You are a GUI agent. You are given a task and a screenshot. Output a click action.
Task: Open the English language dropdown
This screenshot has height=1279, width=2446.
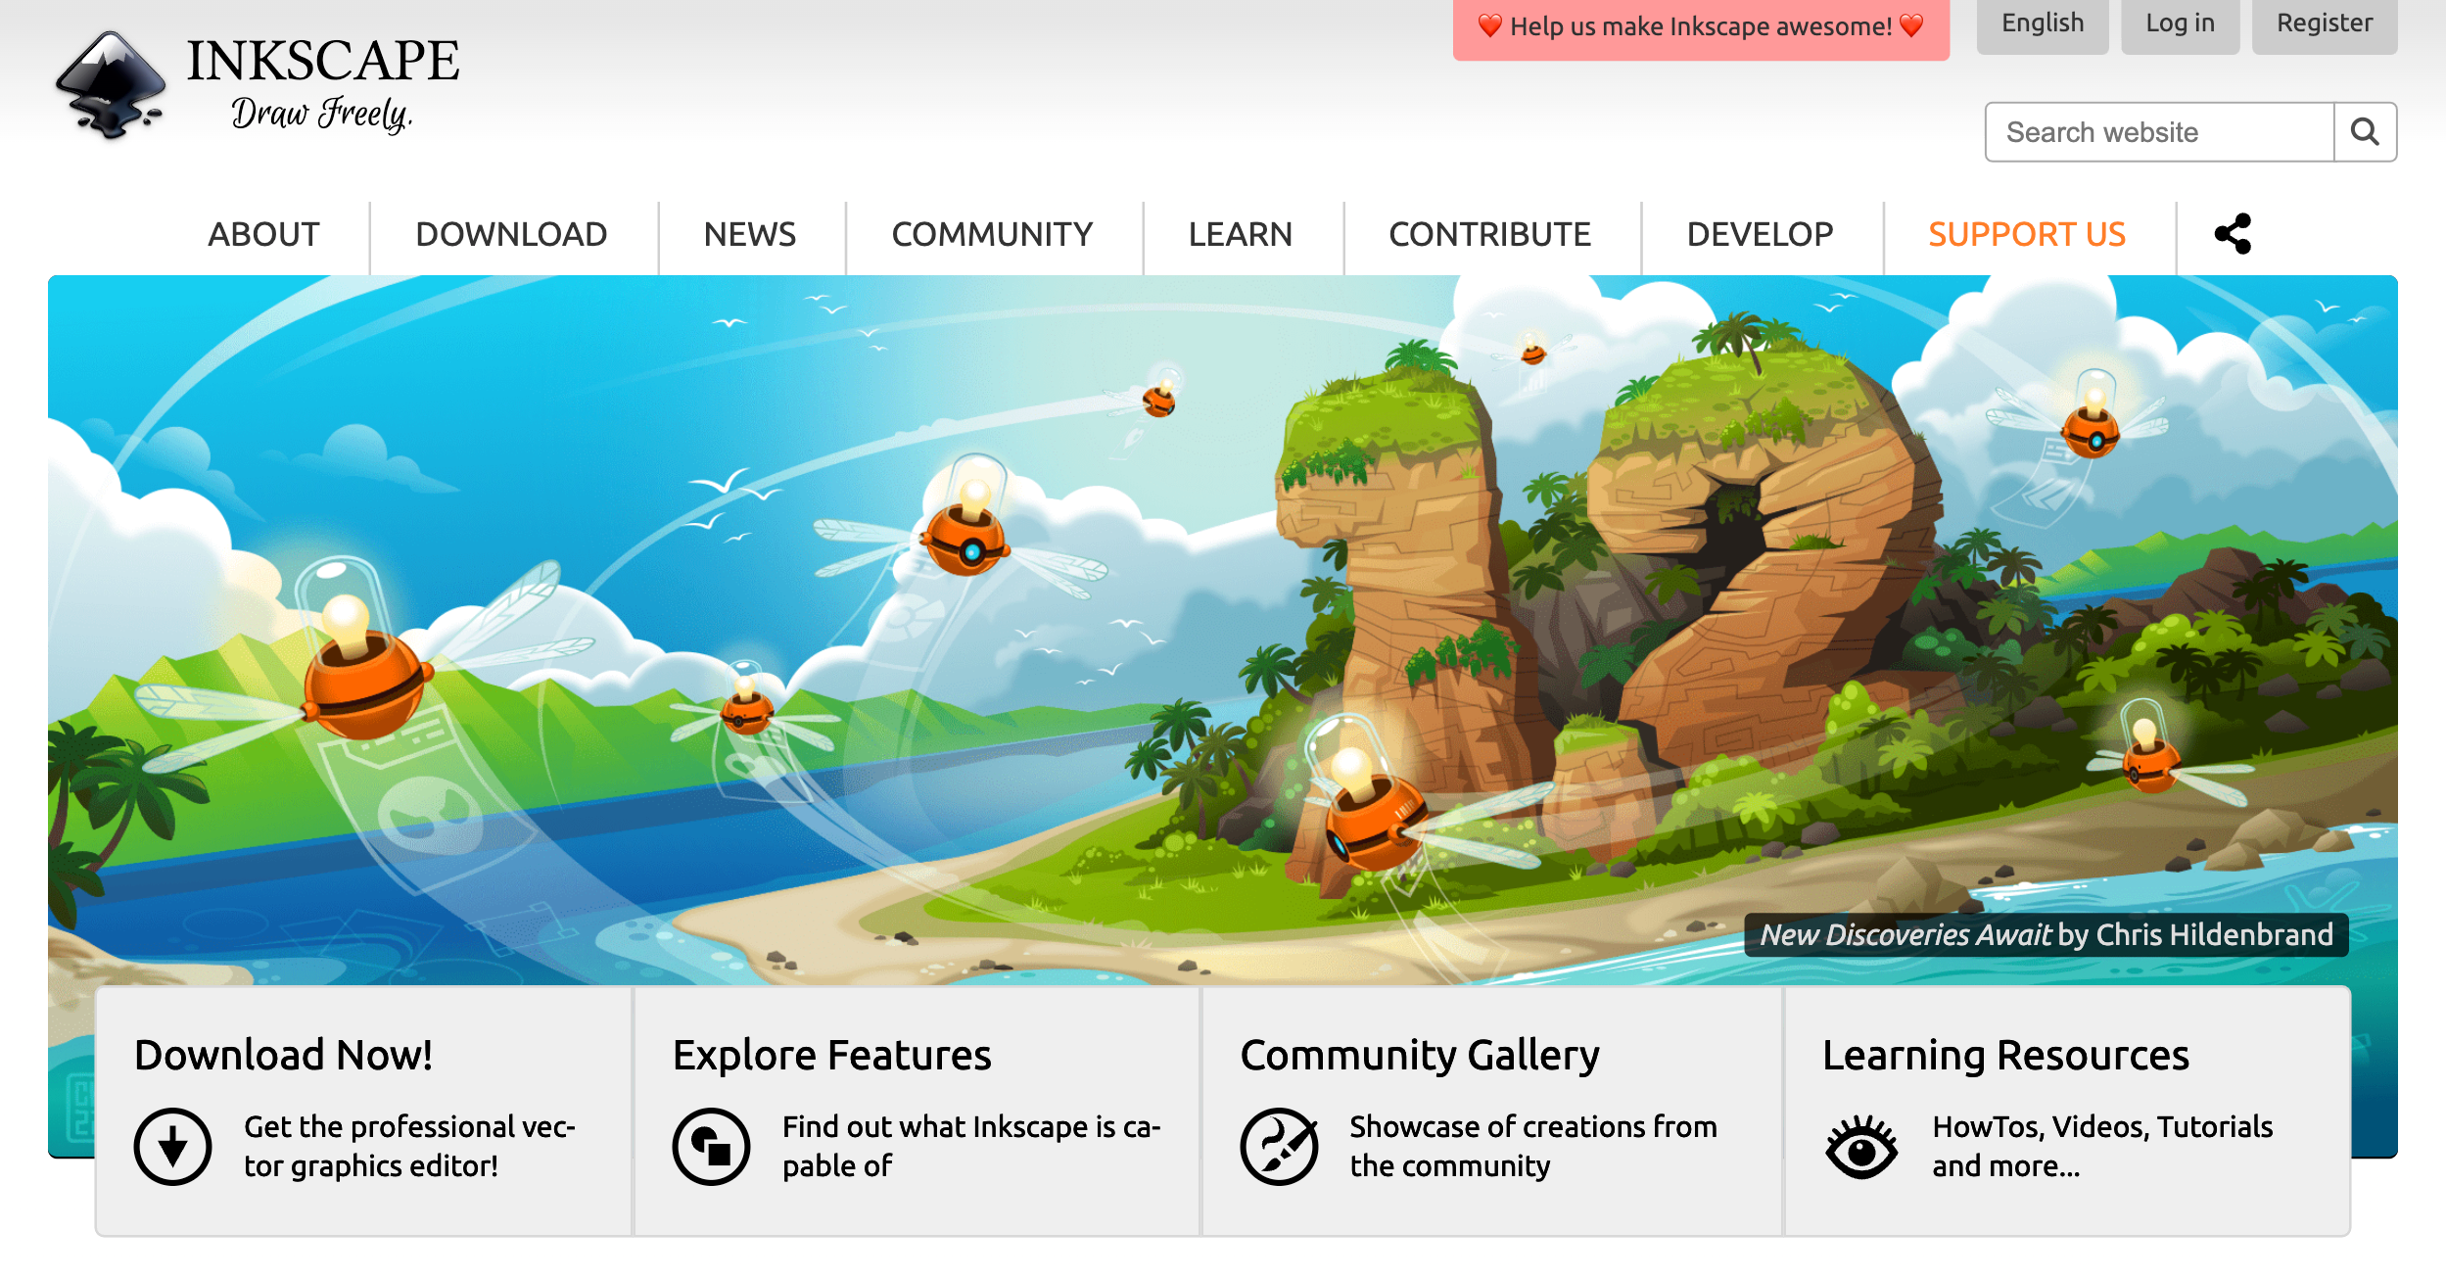[2042, 24]
